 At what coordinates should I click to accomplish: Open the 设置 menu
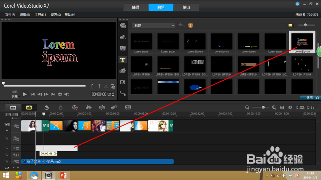56,15
